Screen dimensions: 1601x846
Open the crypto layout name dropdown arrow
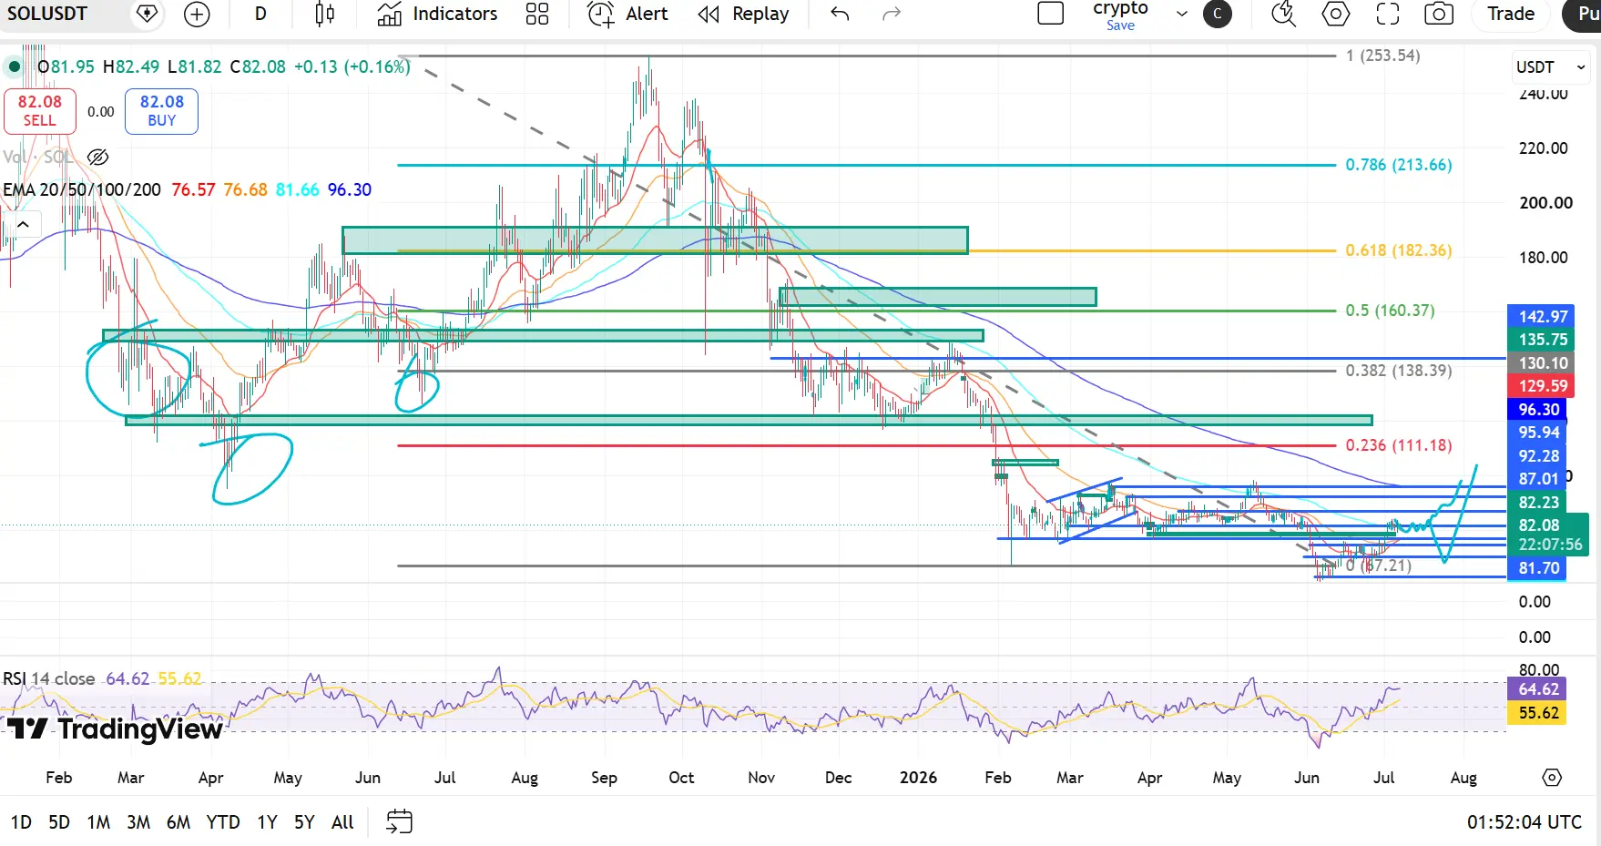1182,14
